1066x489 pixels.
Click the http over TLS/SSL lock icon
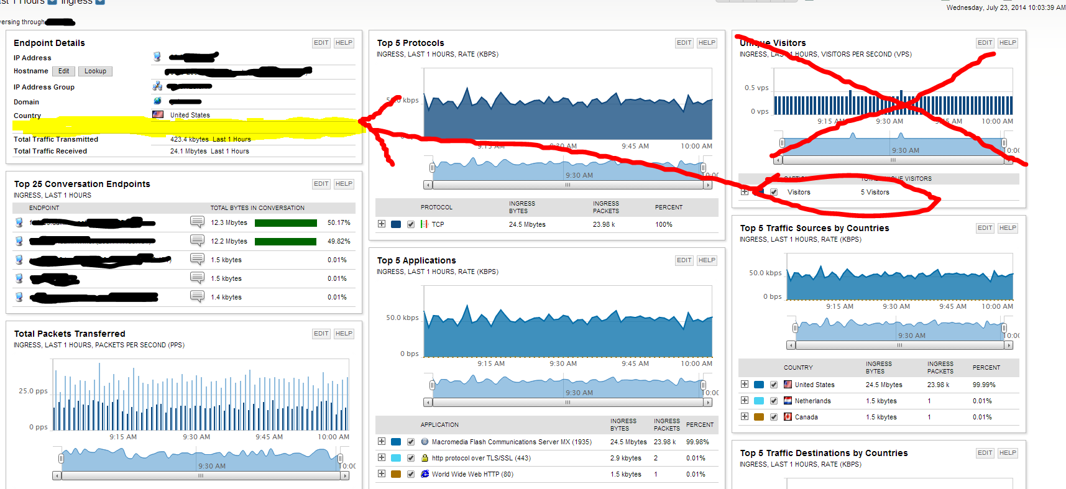425,458
